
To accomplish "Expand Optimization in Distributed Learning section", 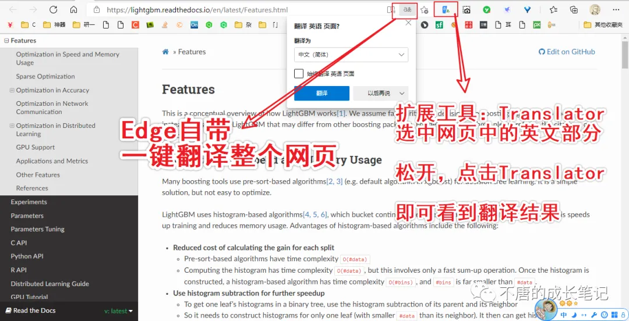I will (12, 126).
